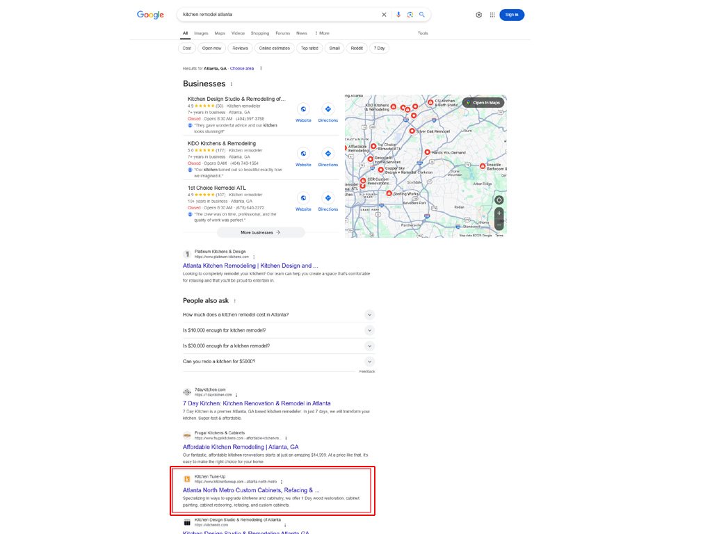Click the map locate-me target icon

pos(499,200)
